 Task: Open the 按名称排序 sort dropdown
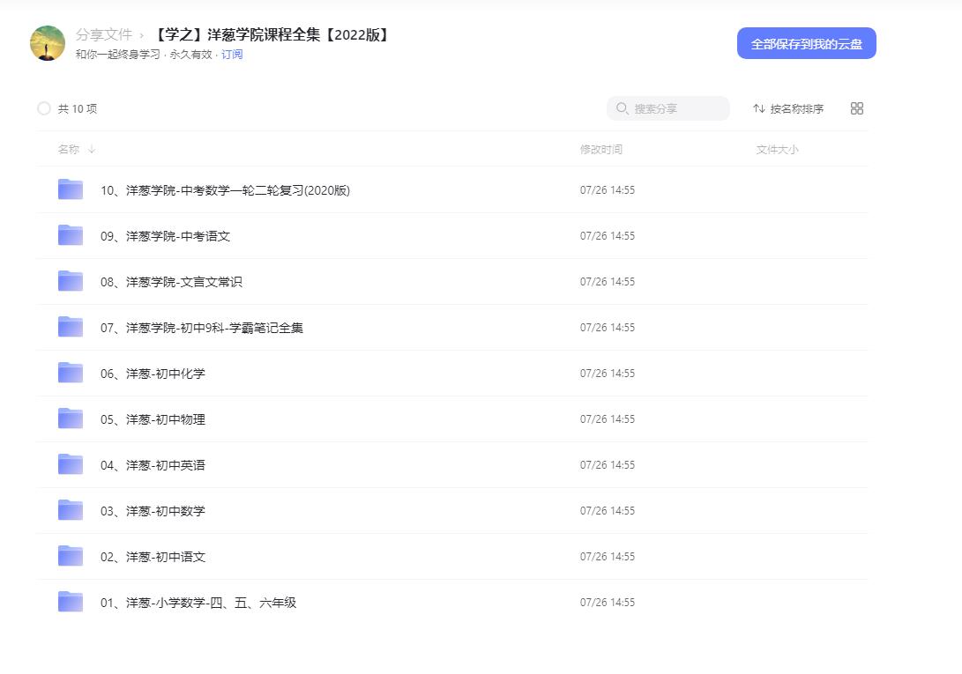pyautogui.click(x=789, y=108)
